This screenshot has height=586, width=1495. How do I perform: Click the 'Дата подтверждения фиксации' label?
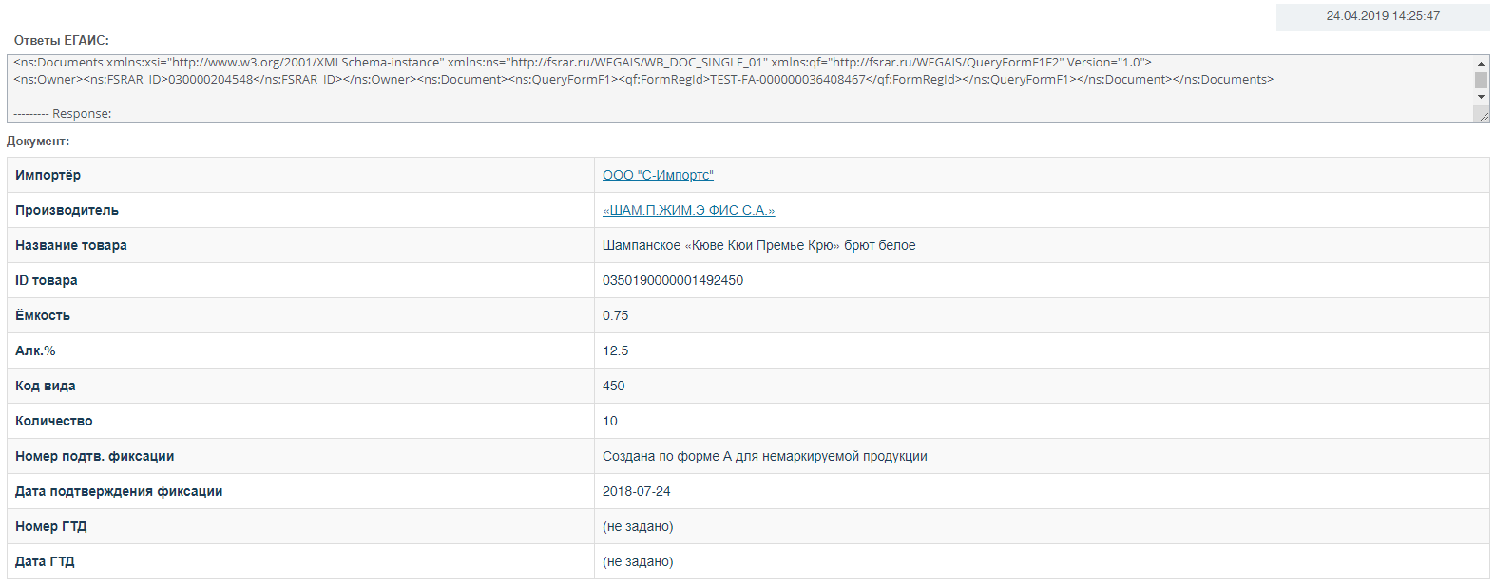click(x=119, y=491)
